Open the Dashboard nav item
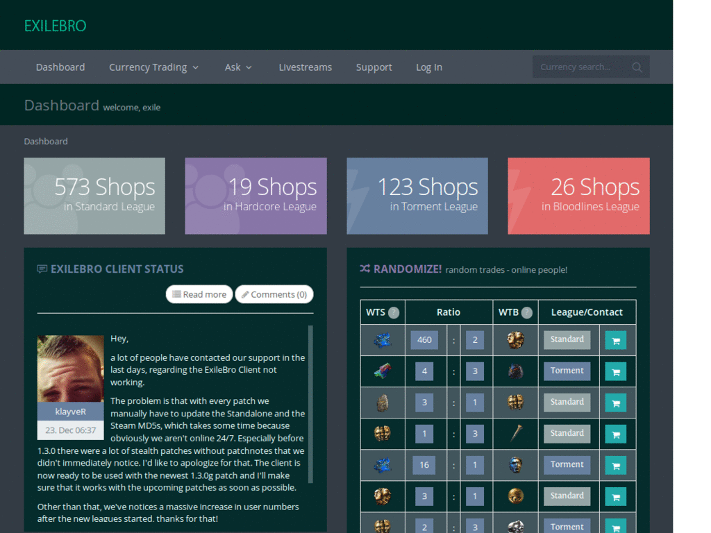Image resolution: width=711 pixels, height=533 pixels. click(60, 67)
